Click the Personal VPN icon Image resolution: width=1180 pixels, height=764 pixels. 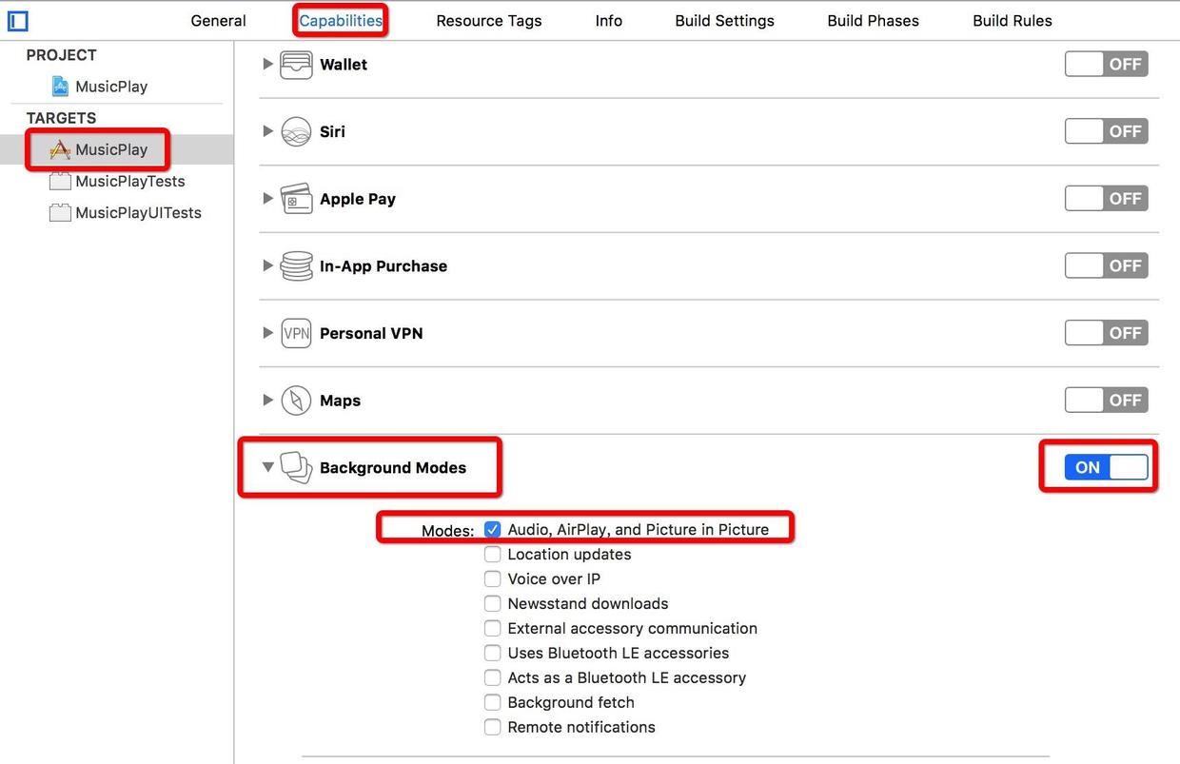click(x=296, y=334)
